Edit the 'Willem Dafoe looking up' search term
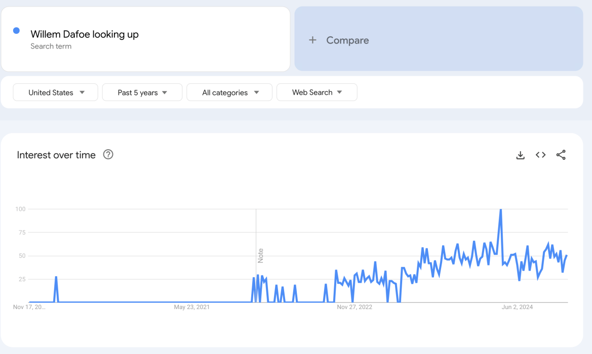Viewport: 592px width, 354px height. tap(85, 34)
